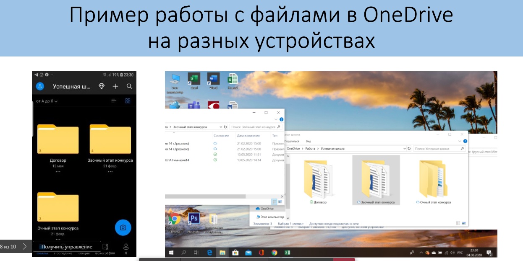Screen dimensions: 523x261
Task: Expand the ribbon chevron in Заочный этап window
Action: pos(276,119)
